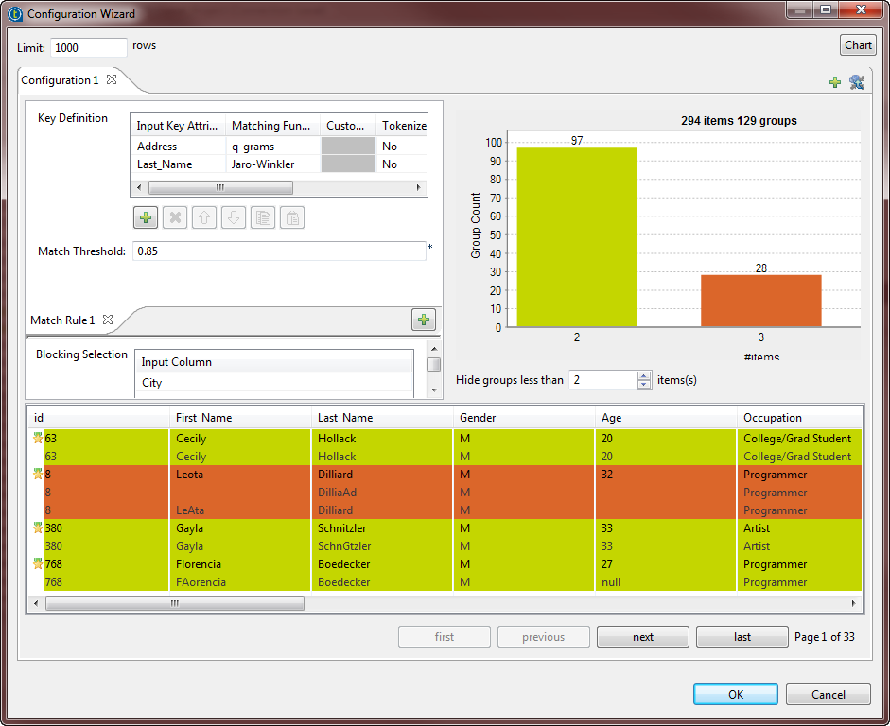
Task: Switch to the Match Rule 1 tab
Action: click(x=62, y=320)
